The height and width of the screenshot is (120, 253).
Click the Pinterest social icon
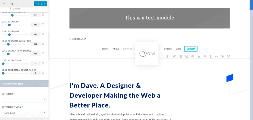pos(205,56)
